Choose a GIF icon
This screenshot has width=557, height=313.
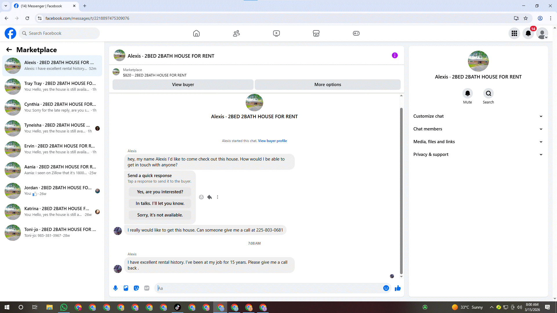(147, 288)
